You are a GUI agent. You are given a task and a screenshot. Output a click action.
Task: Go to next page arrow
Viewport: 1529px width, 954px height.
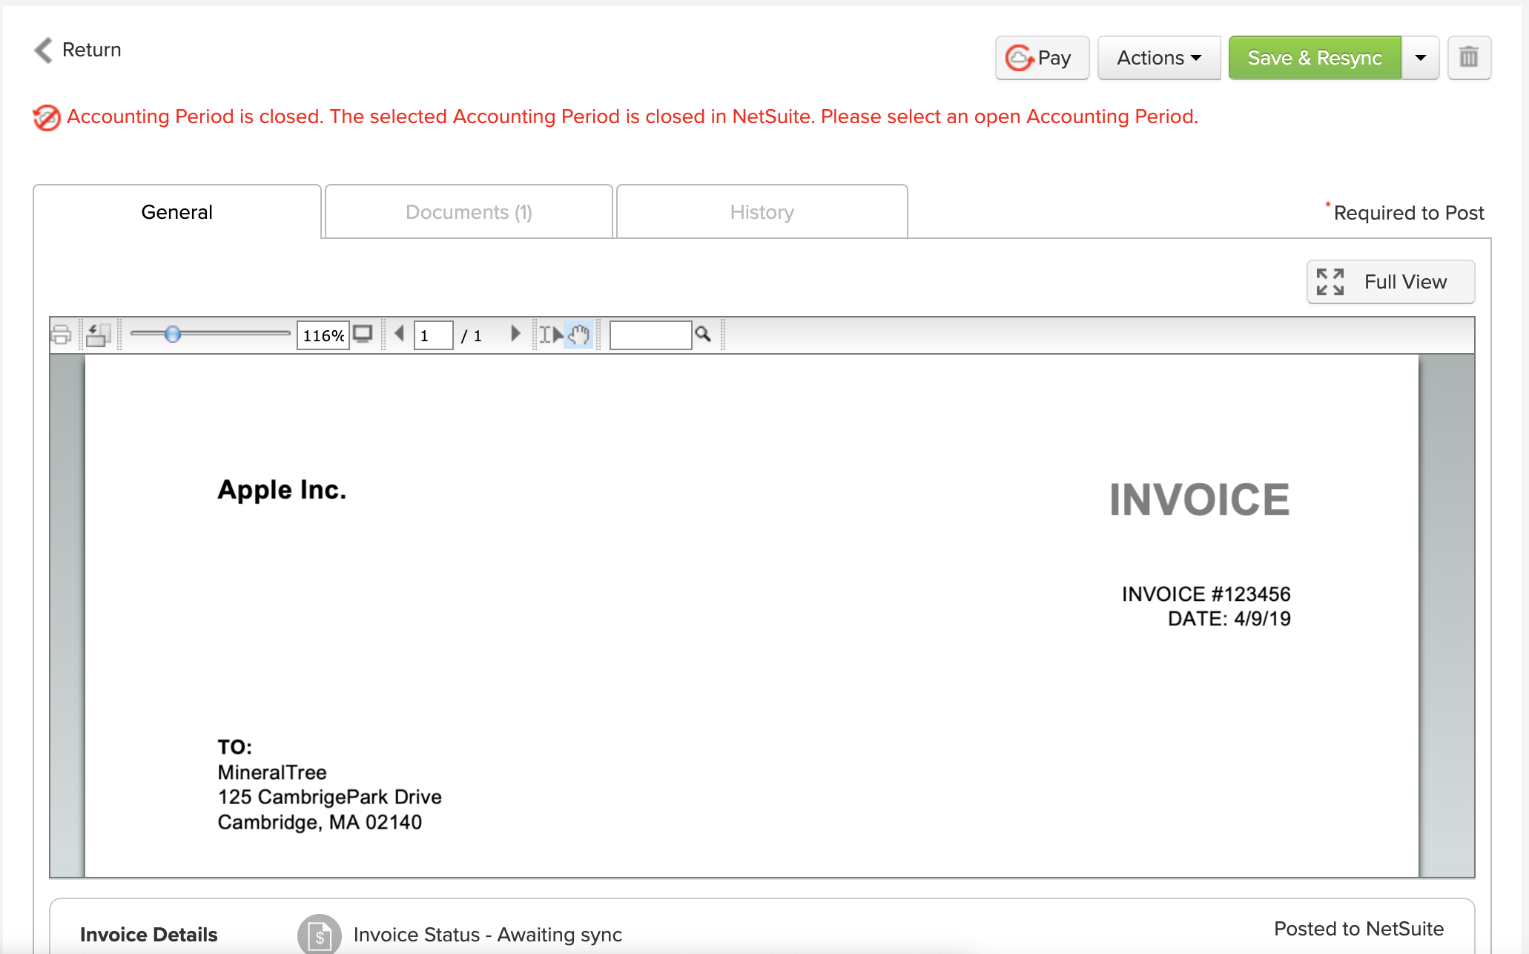(x=515, y=334)
